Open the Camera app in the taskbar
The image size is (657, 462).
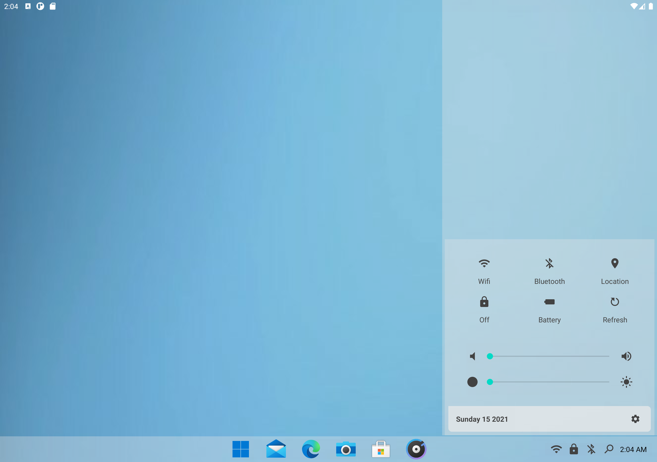346,449
